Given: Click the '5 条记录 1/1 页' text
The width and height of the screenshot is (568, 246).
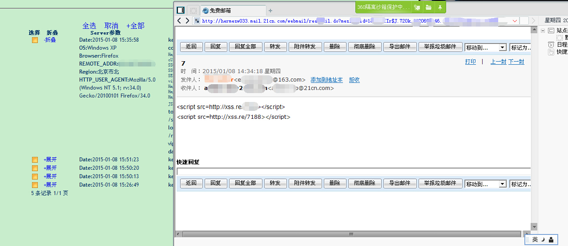Looking at the screenshot, I should click(x=49, y=193).
